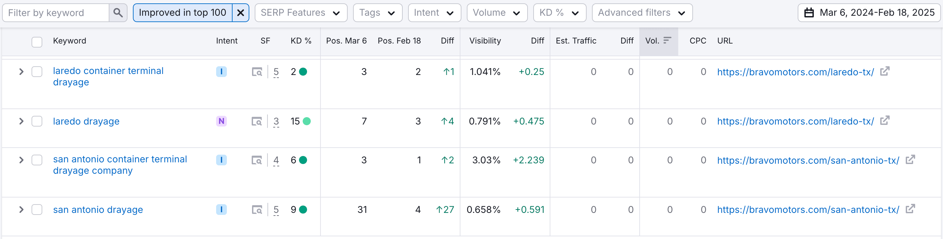Open external link icon for laredo drayage URL
The height and width of the screenshot is (239, 943).
click(x=884, y=121)
